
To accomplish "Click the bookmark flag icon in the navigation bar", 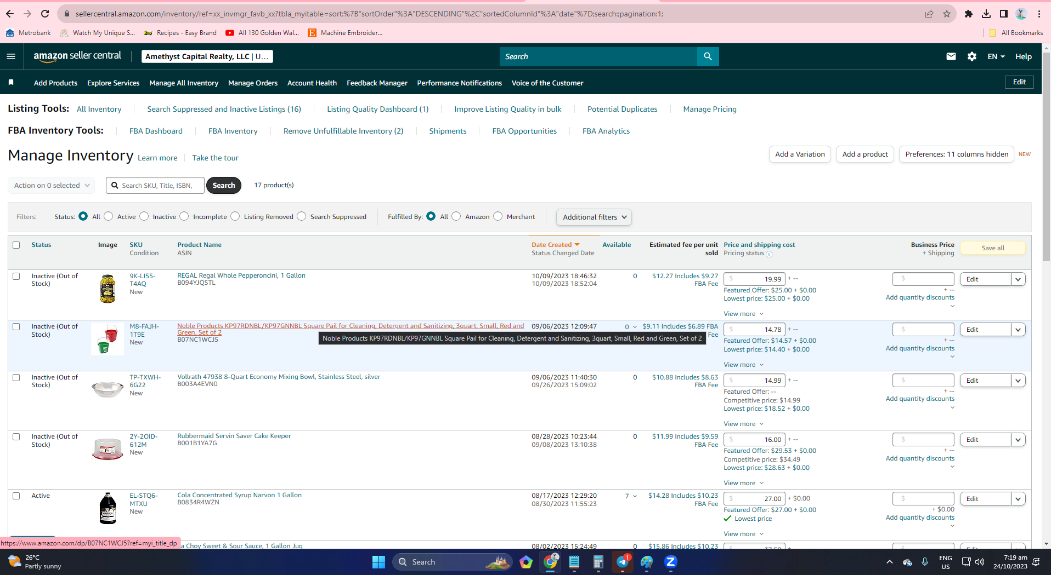I will coord(11,83).
